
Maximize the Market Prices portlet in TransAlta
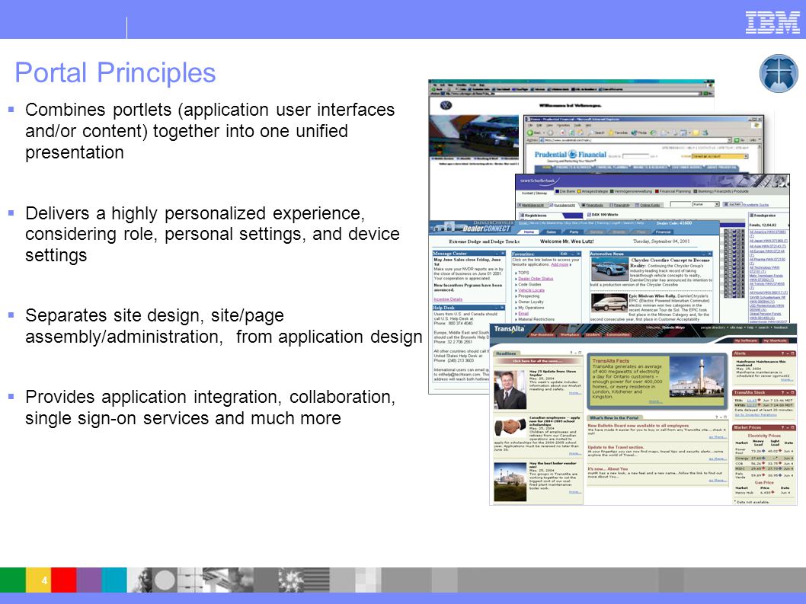click(x=792, y=427)
